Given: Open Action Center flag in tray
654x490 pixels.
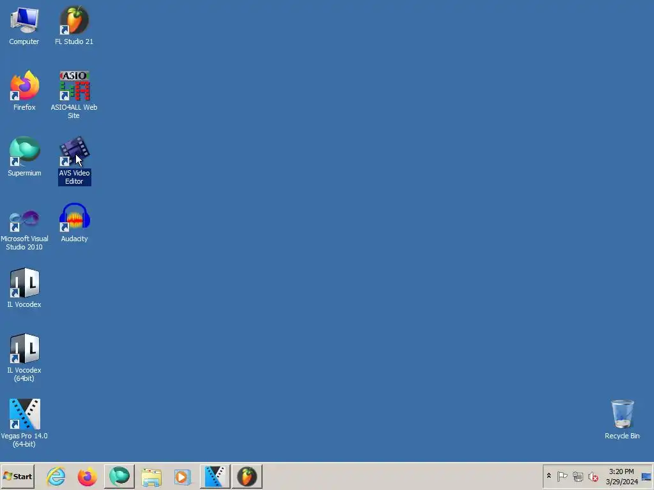Looking at the screenshot, I should click(562, 476).
